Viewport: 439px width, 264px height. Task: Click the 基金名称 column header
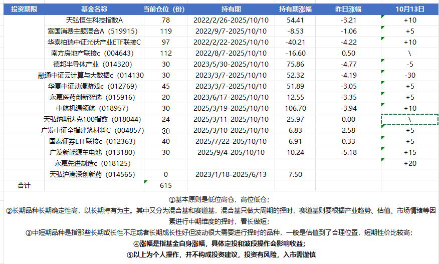(x=94, y=9)
